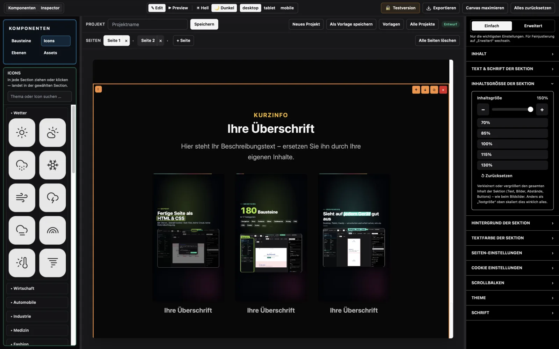Insert the fog cloud icon
Viewport: 559px width, 349px height.
[22, 230]
